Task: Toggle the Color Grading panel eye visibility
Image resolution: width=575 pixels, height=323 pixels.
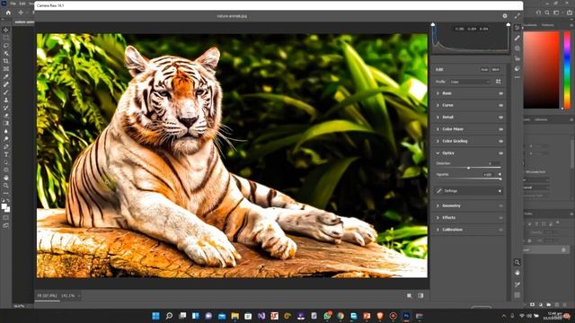Action: tap(500, 142)
